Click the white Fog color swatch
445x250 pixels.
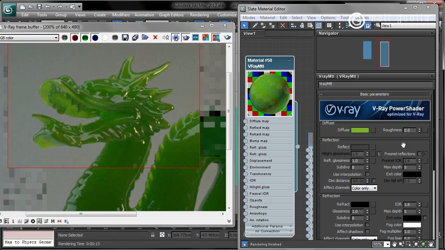coord(412,225)
